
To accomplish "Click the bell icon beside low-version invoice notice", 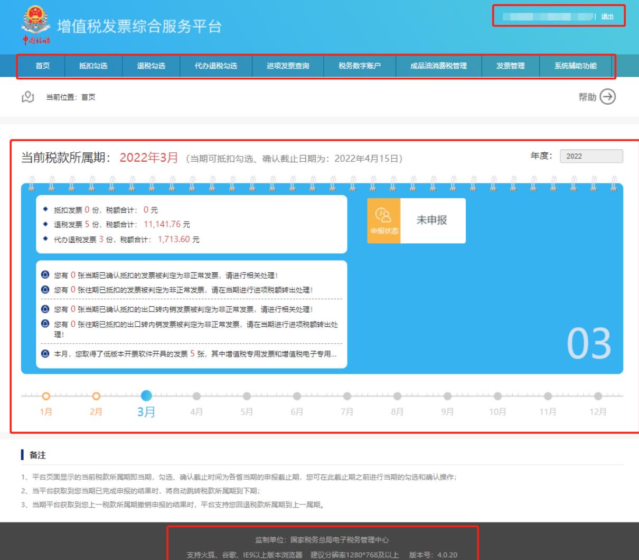I will 45,354.
